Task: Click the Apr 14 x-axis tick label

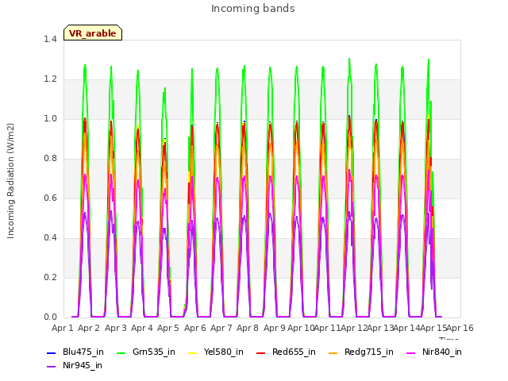Action: [407, 328]
